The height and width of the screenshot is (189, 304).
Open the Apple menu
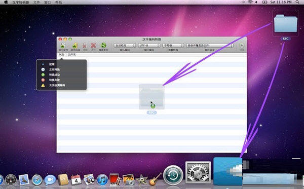pyautogui.click(x=6, y=2)
